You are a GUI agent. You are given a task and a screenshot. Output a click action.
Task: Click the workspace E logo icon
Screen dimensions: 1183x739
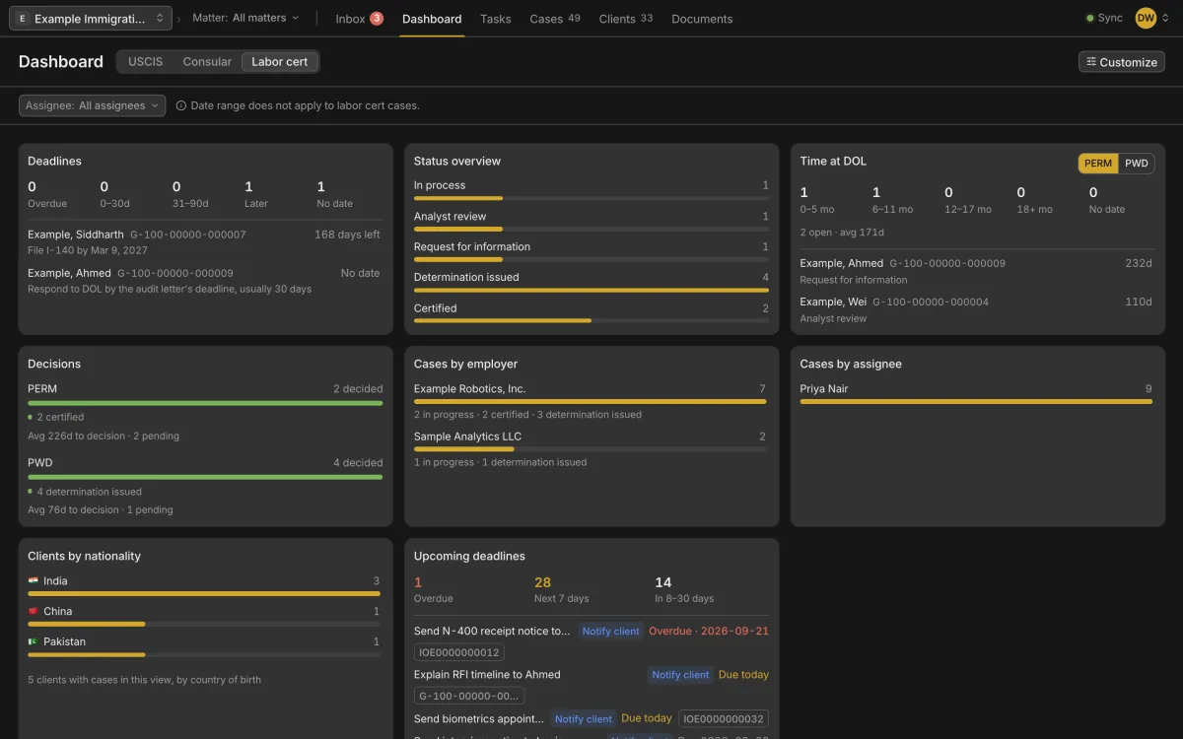(x=23, y=19)
